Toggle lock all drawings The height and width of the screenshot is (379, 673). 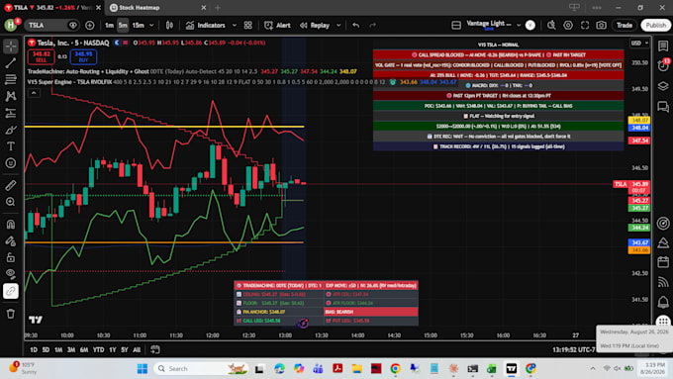tap(11, 257)
